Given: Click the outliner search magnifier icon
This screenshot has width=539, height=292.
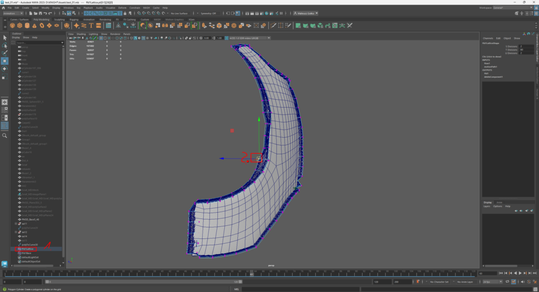Looking at the screenshot, I should (5, 135).
